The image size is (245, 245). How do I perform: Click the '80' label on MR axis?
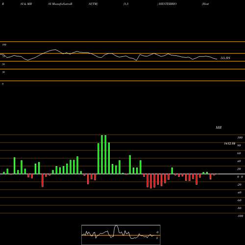(x=239, y=146)
